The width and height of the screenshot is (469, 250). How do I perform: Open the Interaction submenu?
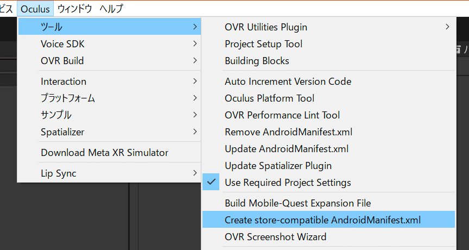pyautogui.click(x=109, y=82)
